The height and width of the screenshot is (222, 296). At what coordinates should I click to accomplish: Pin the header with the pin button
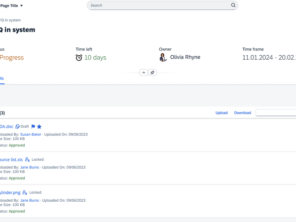coord(152,73)
